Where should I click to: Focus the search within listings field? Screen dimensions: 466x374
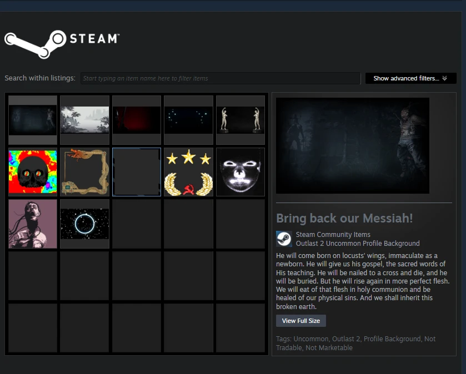221,78
